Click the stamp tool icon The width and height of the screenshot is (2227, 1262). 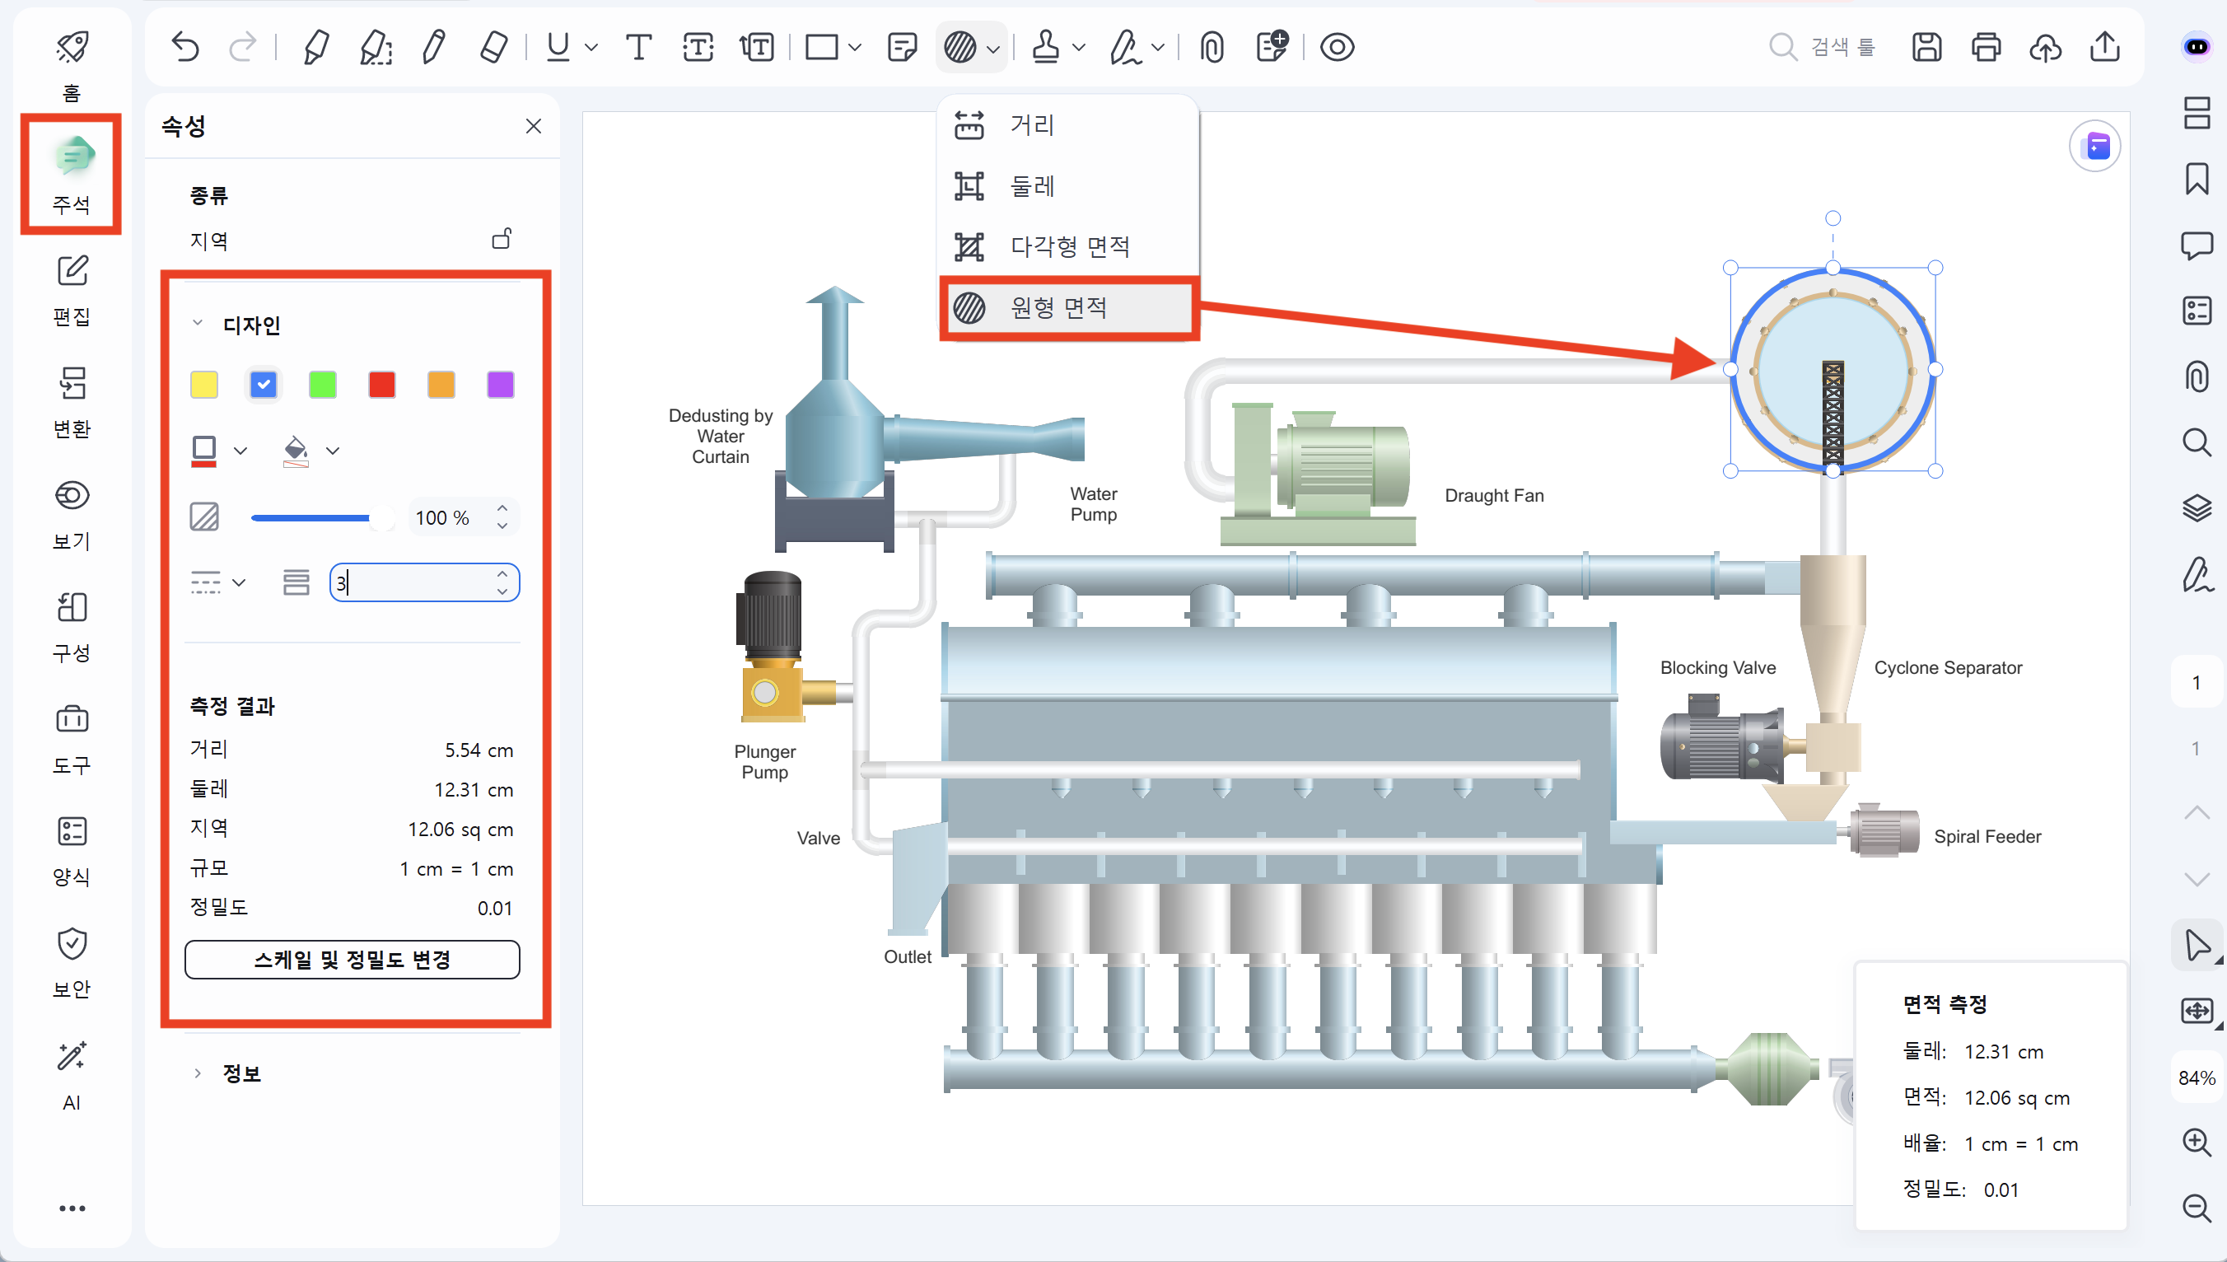pos(1046,47)
